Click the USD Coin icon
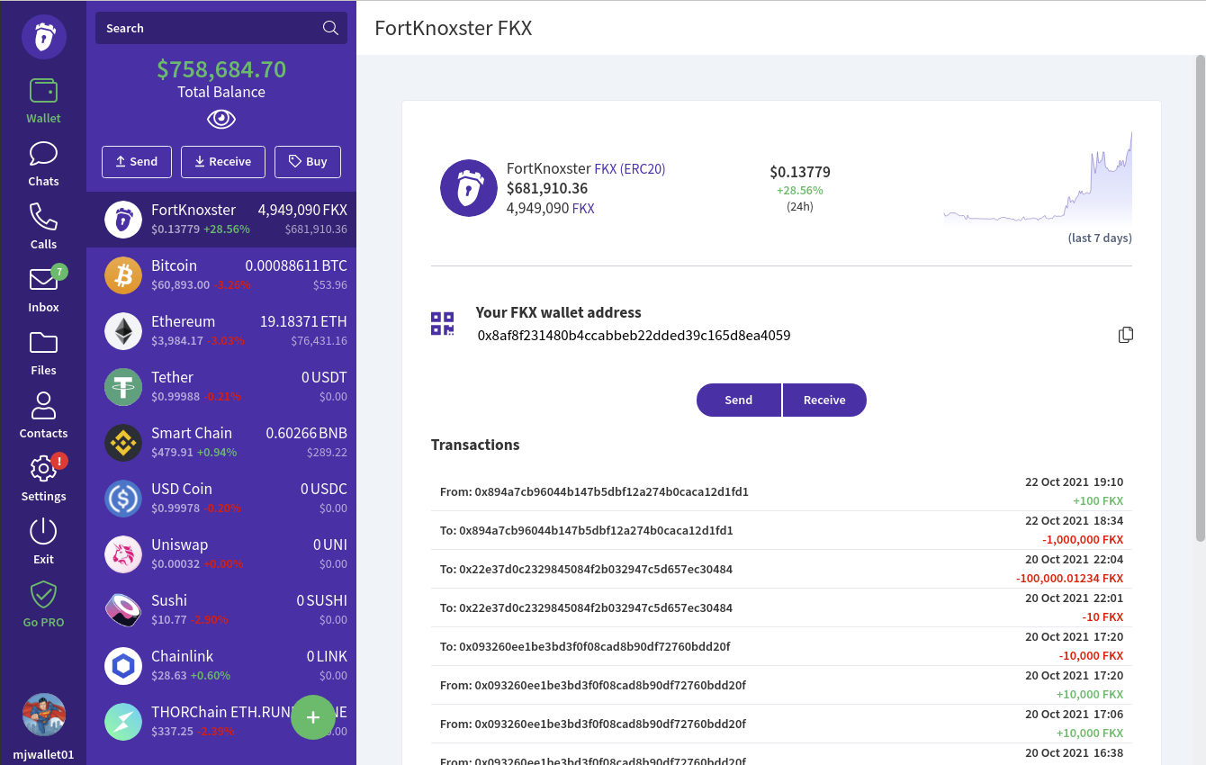1206x765 pixels. click(x=123, y=499)
